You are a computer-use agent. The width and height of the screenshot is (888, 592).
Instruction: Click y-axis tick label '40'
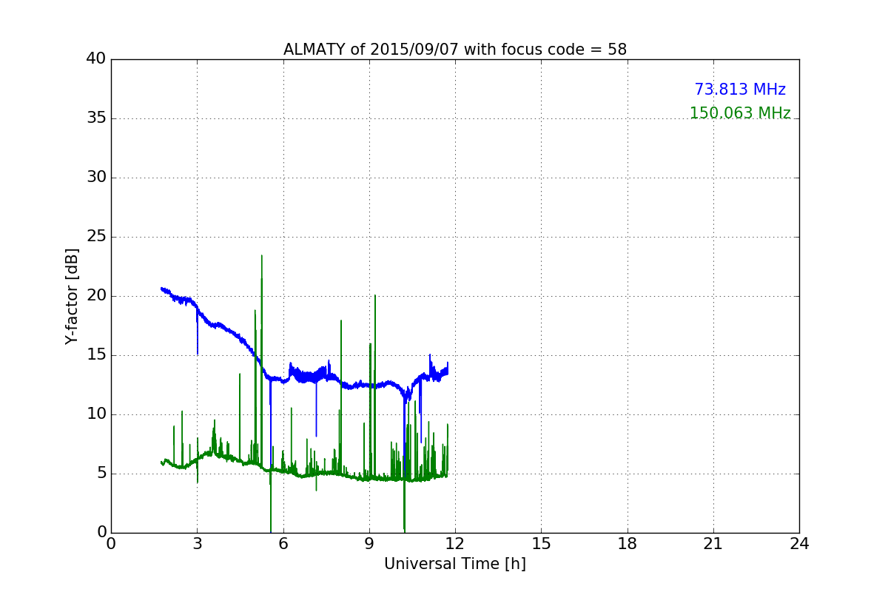point(96,59)
